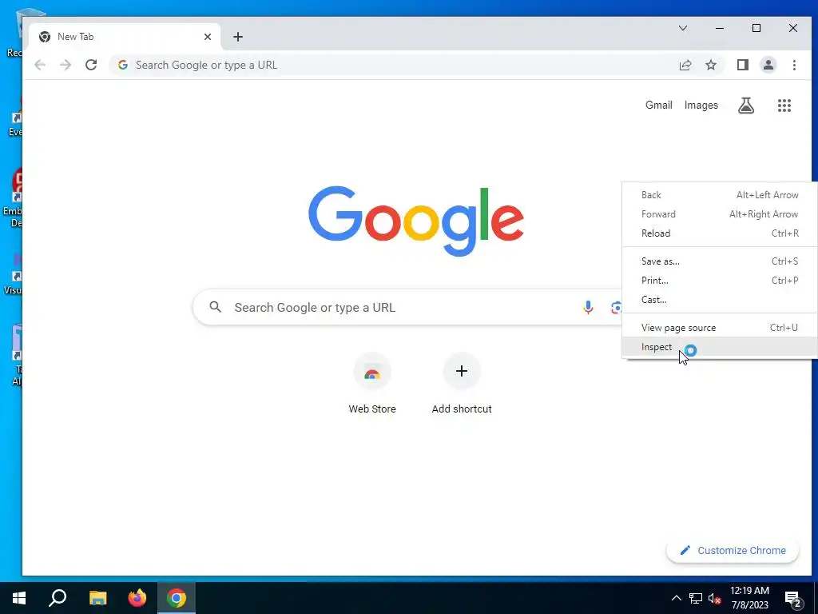Close the New Tab tab
Image resolution: width=818 pixels, height=614 pixels.
(208, 37)
